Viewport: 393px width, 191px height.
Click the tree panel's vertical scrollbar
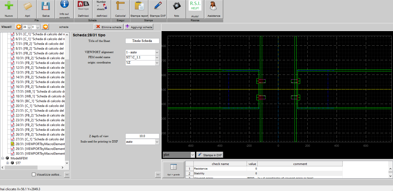click(x=67, y=98)
